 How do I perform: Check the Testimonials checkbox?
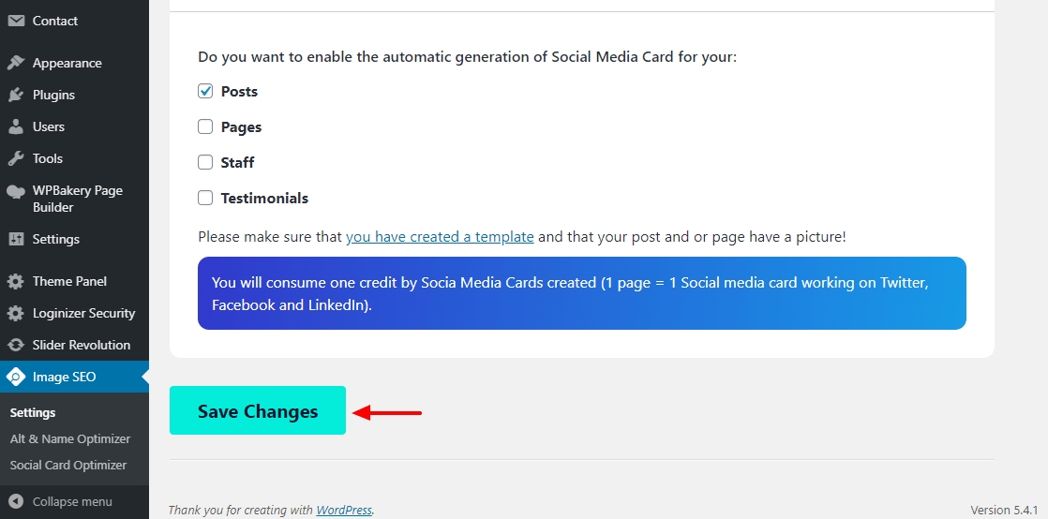tap(205, 198)
